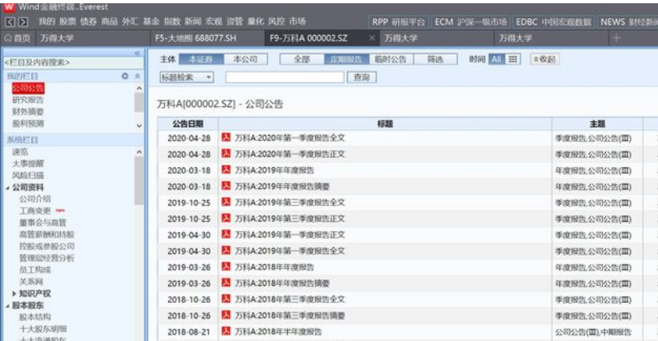Image resolution: width=658 pixels, height=341 pixels.
Task: Set time range to All
Action: click(497, 59)
